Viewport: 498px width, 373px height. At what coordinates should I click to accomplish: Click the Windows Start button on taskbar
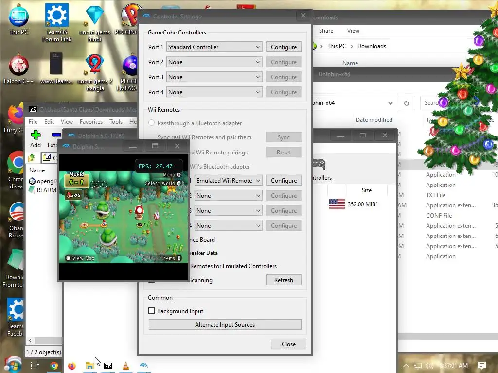[x=12, y=365]
